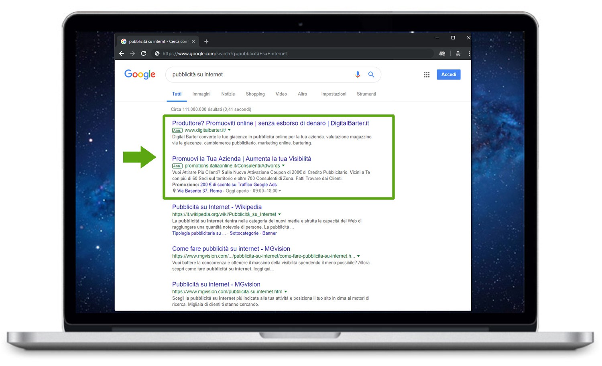Viewport: 602px width, 366px height.
Task: Click the promotions.italiaonline.it/Consulenti/Adwords URL
Action: point(232,166)
